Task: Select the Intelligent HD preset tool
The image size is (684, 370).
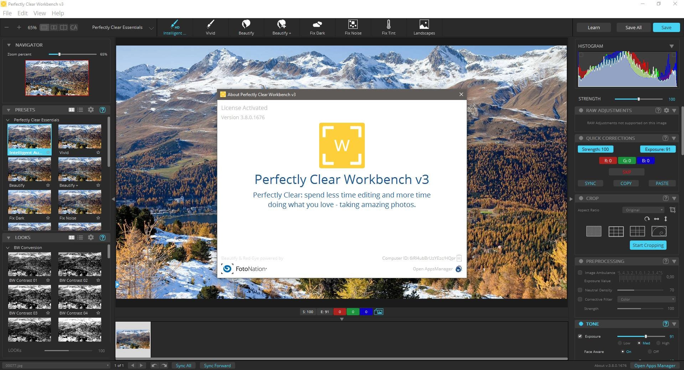Action: click(x=175, y=27)
